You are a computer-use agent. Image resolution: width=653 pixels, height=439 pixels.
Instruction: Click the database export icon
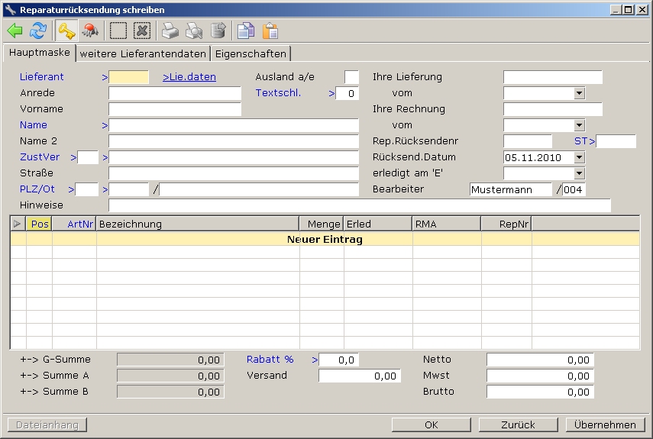coord(218,31)
